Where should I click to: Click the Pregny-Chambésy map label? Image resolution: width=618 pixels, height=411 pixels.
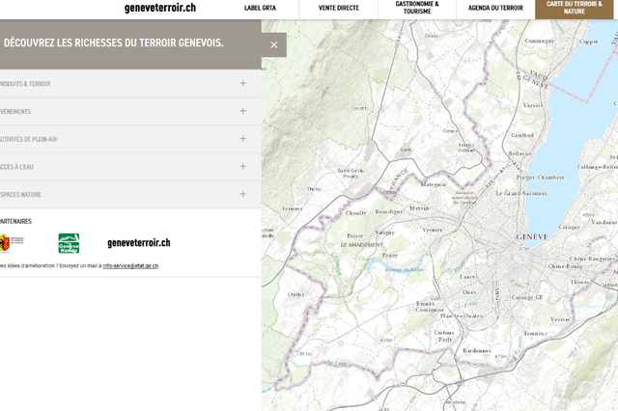(541, 178)
